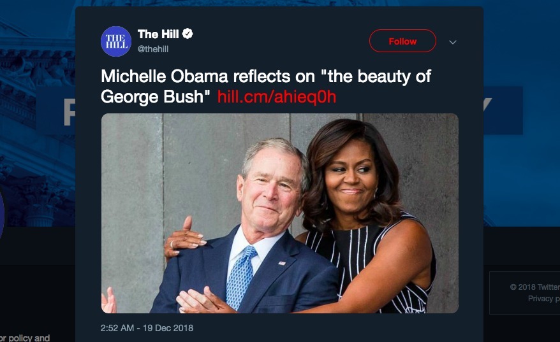The height and width of the screenshot is (342, 560).
Task: Click The Hill profile avatar logo
Action: [116, 41]
